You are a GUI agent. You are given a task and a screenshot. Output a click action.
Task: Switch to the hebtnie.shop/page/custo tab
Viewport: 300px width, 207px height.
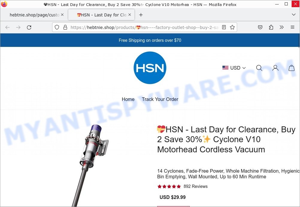pyautogui.click(x=34, y=15)
